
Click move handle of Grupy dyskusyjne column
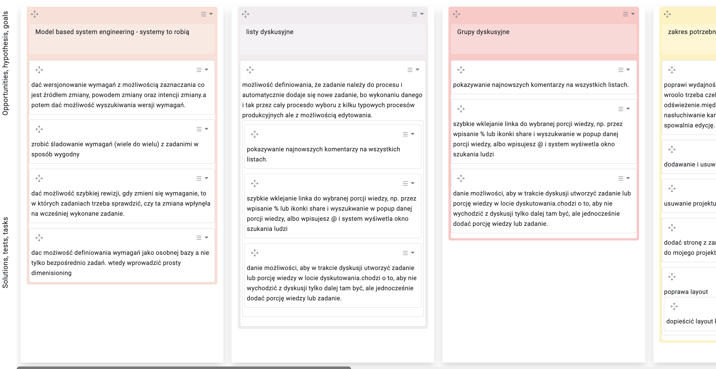[x=457, y=14]
